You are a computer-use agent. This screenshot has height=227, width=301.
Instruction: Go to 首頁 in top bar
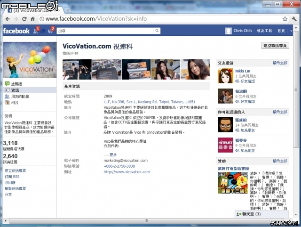pyautogui.click(x=281, y=31)
